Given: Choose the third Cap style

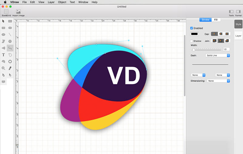Looking at the screenshot, I should [x=227, y=34].
